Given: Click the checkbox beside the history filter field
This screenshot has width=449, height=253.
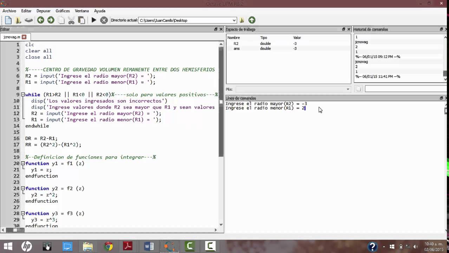Looking at the screenshot, I should [x=358, y=89].
